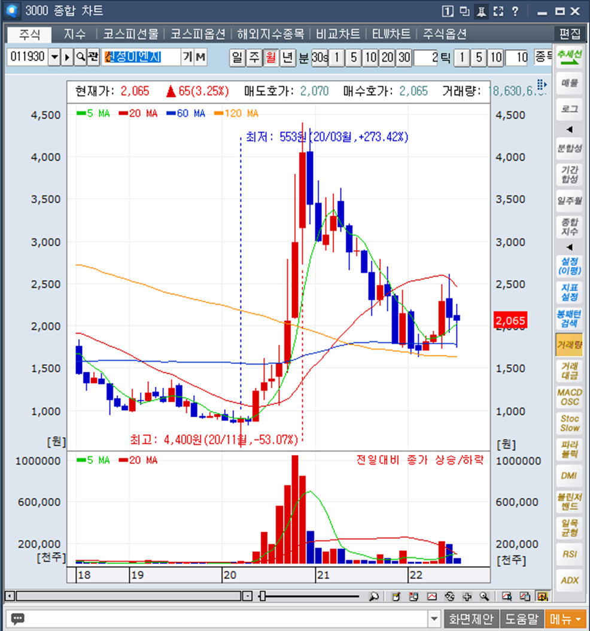Viewport: 590px width, 631px height.
Task: Click the zoom magnifier beside the slider
Action: tap(373, 596)
